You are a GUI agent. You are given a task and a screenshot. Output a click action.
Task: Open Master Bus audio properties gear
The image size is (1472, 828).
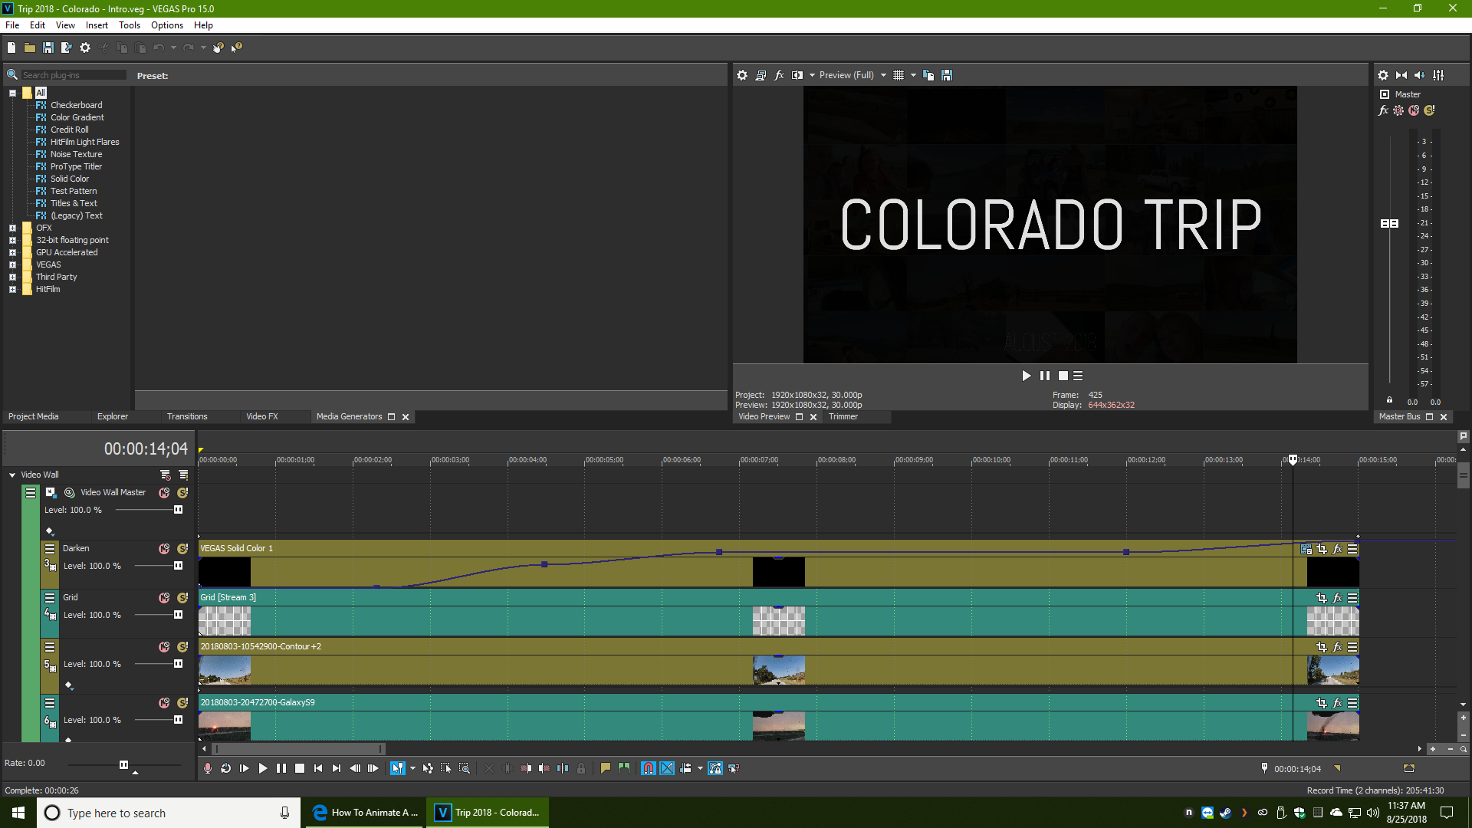[x=1383, y=75]
